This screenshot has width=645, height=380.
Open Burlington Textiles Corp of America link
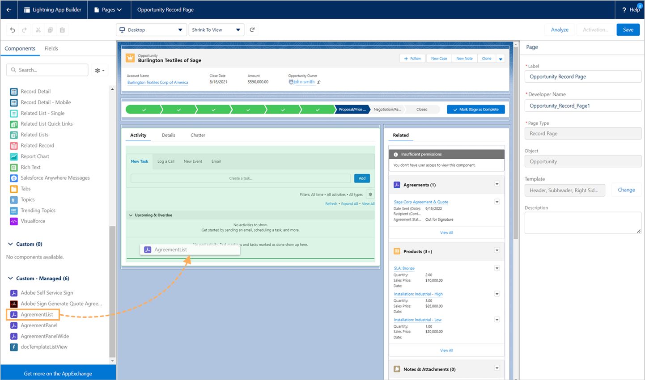[x=157, y=82]
